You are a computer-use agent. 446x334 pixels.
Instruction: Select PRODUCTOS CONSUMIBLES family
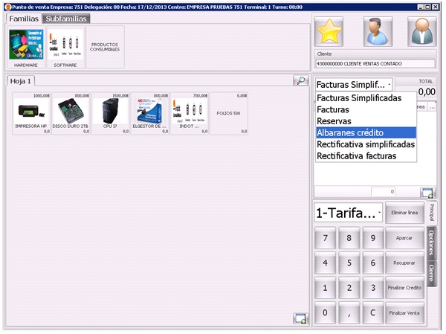pyautogui.click(x=105, y=46)
